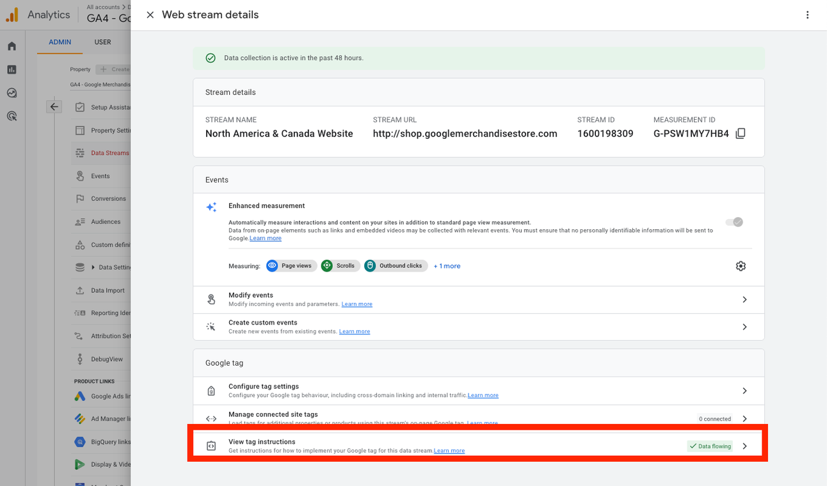This screenshot has height=486, width=827.
Task: Open Google Ads links item
Action: [x=102, y=396]
